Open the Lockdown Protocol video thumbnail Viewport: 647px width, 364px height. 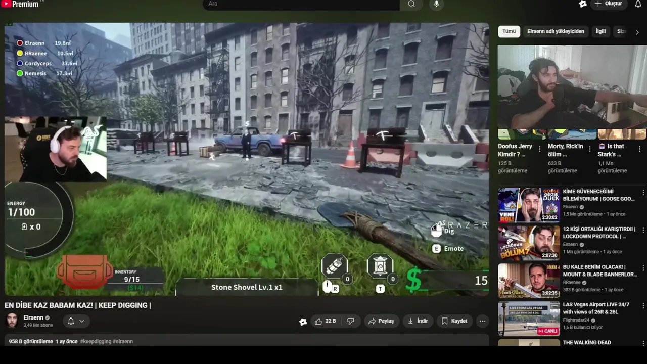(x=529, y=243)
